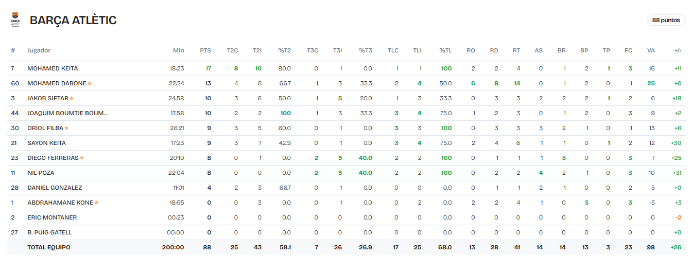Viewport: 692px width, 256px height.
Task: Click the star icon beside Mohamed Dabone
Action: pyautogui.click(x=90, y=83)
